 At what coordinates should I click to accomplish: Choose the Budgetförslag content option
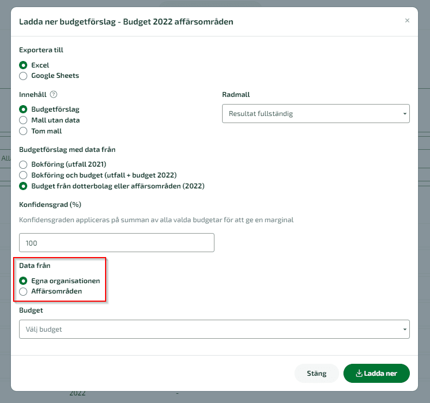(23, 109)
